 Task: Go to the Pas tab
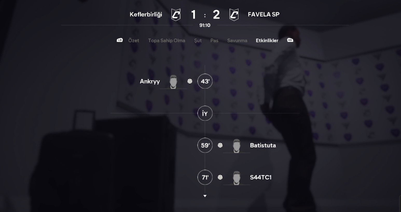click(x=214, y=40)
